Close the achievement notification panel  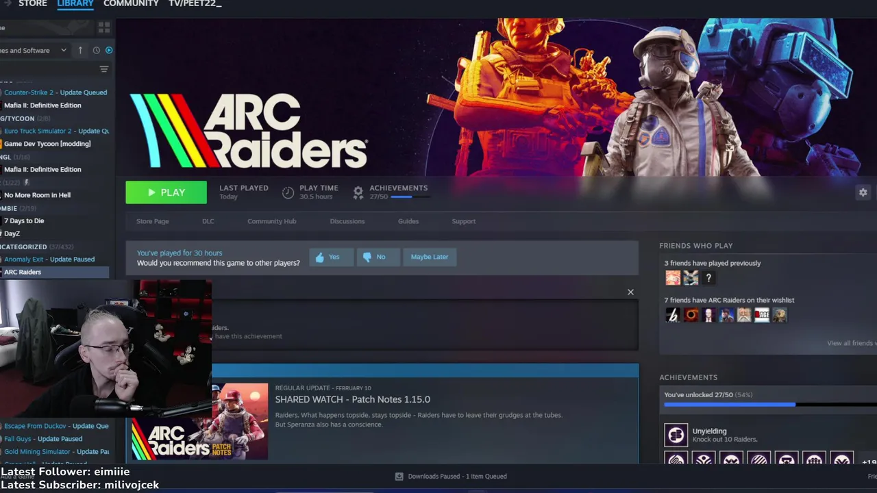(630, 292)
